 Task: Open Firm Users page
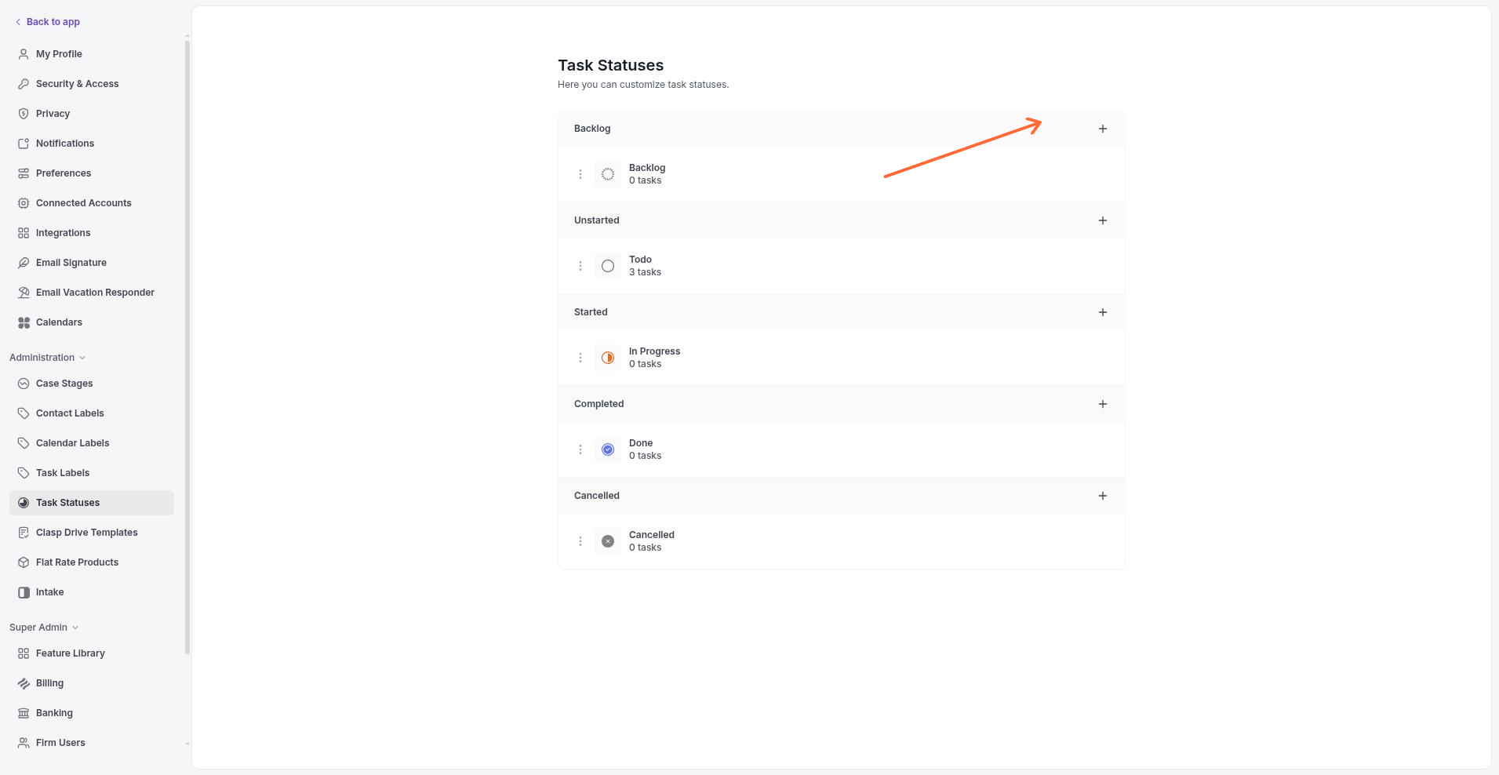pos(92,743)
